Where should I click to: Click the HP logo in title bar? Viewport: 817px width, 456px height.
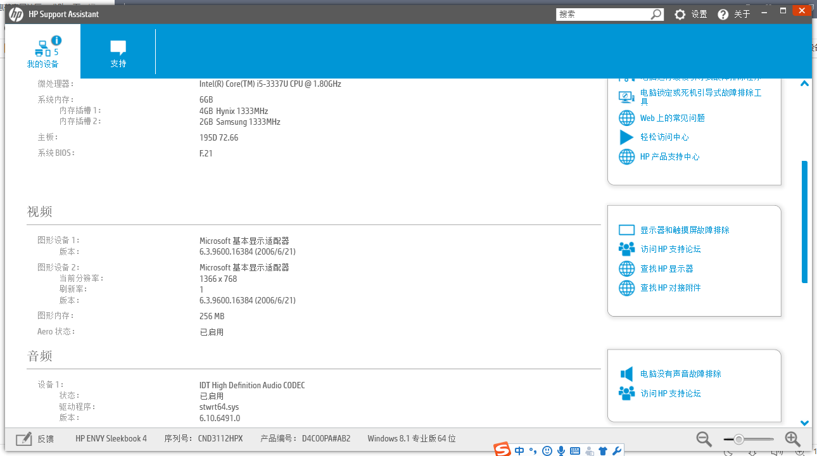16,14
